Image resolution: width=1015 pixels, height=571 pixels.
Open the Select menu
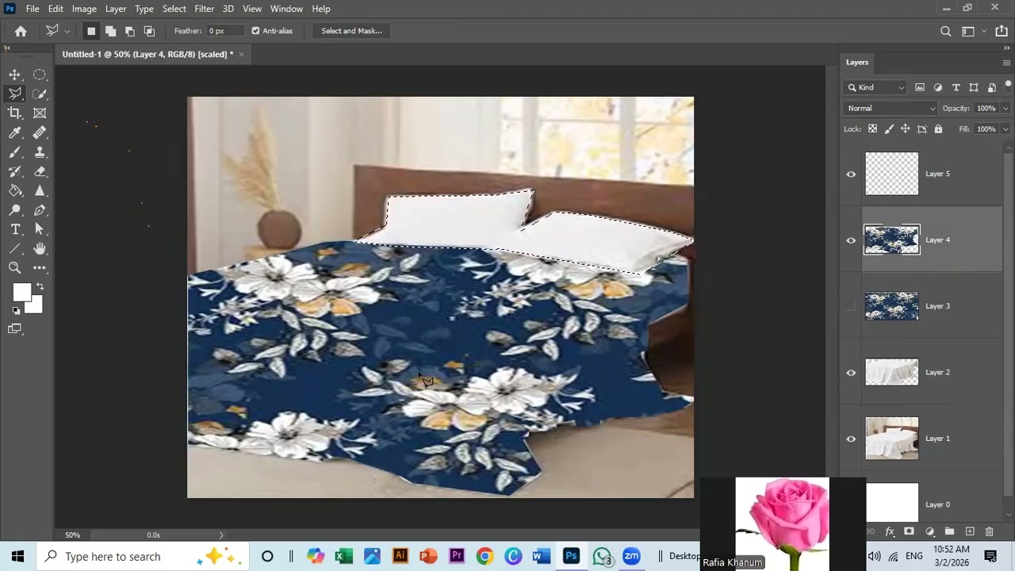tap(174, 9)
